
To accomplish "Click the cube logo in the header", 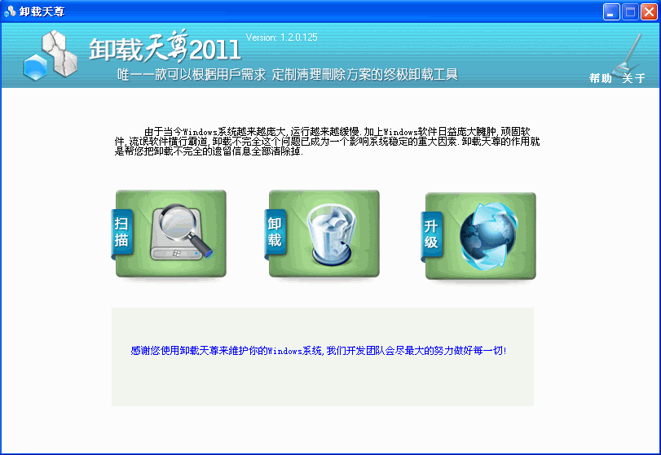I will [51, 55].
